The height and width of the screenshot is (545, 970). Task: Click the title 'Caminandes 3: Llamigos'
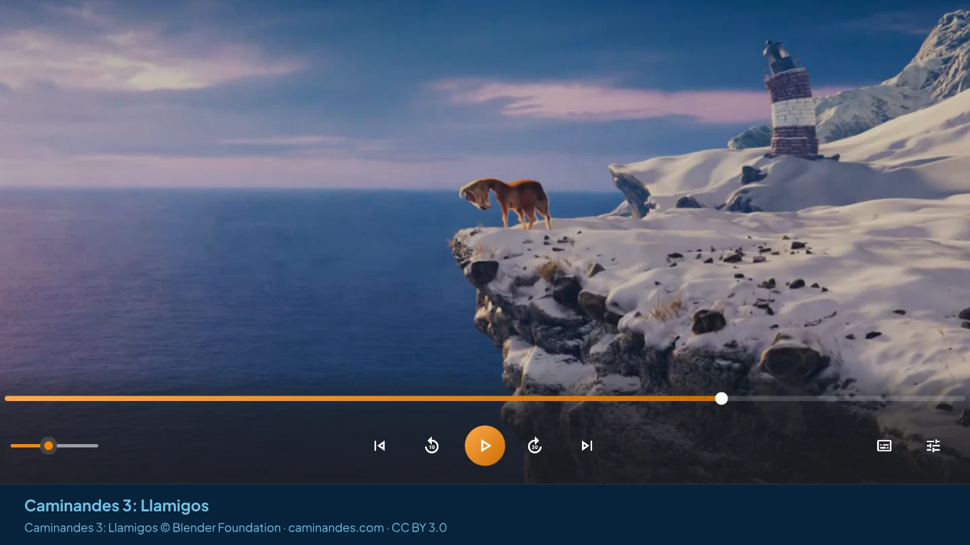pos(117,505)
